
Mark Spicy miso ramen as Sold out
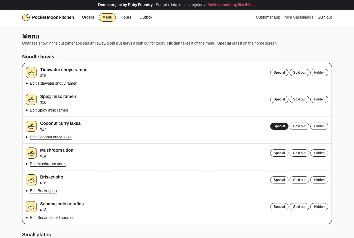coord(299,99)
